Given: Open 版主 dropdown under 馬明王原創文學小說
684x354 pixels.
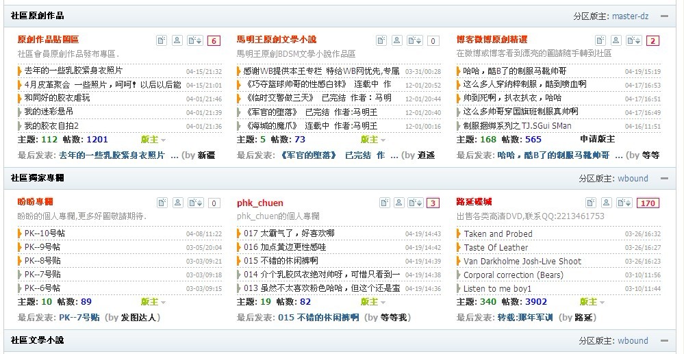Looking at the screenshot, I should 373,140.
